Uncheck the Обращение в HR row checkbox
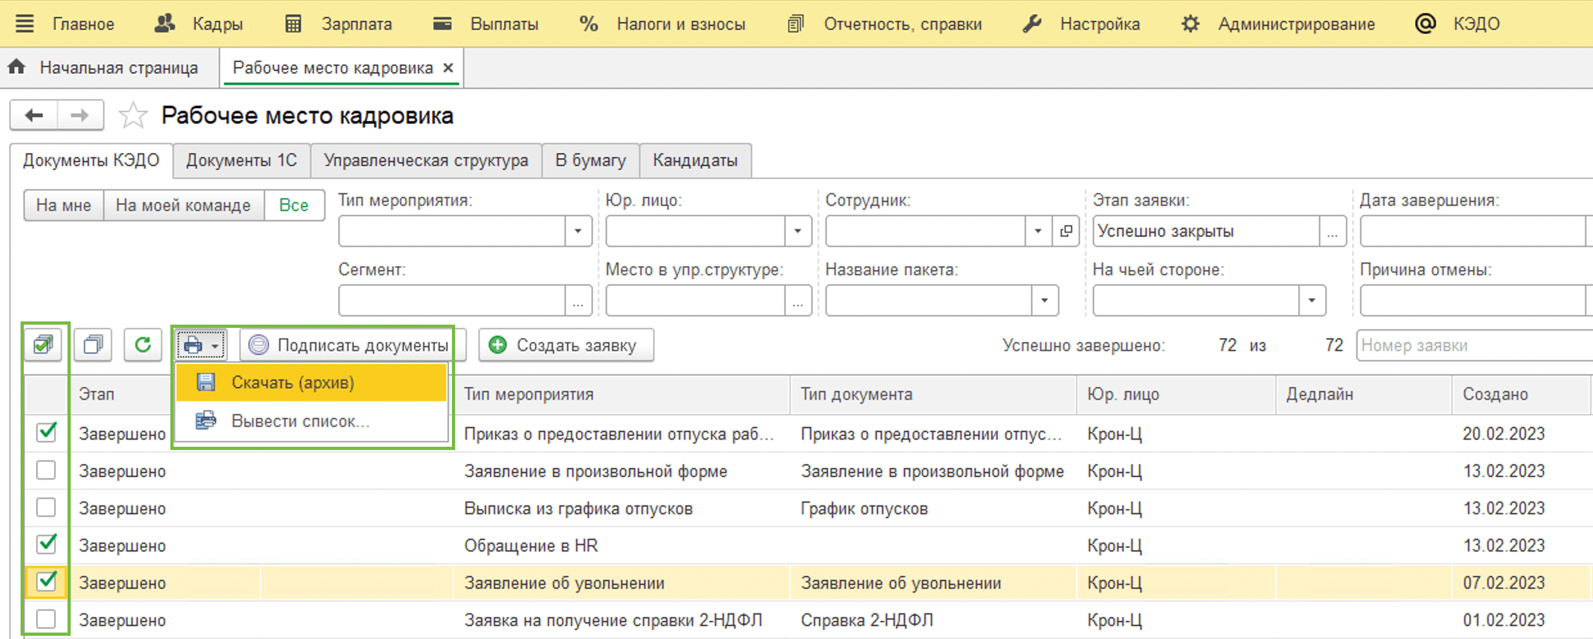 46,544
